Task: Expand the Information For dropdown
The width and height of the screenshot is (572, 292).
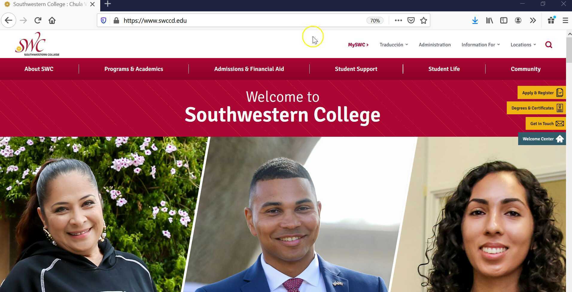Action: [480, 45]
